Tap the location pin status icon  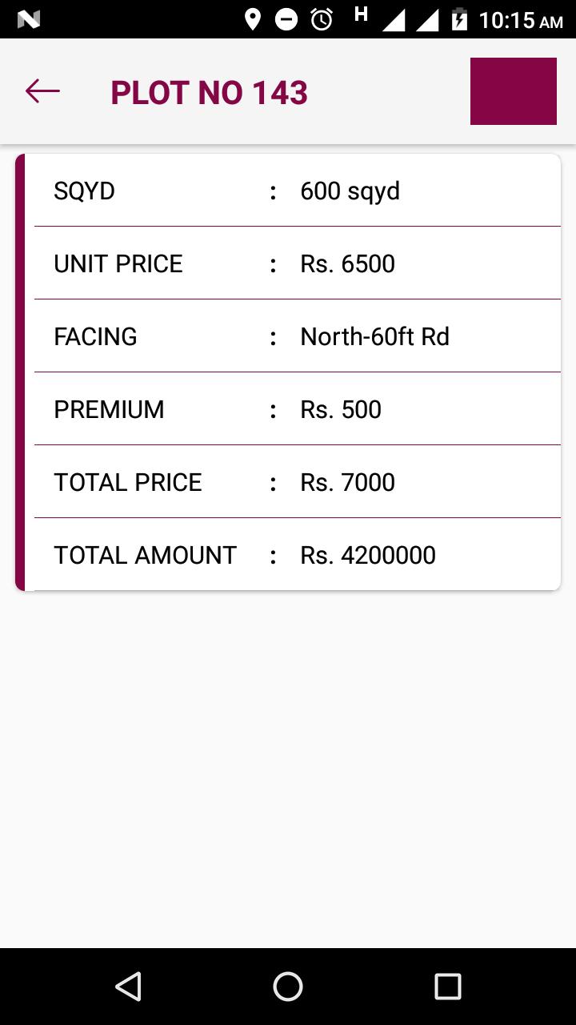[253, 19]
